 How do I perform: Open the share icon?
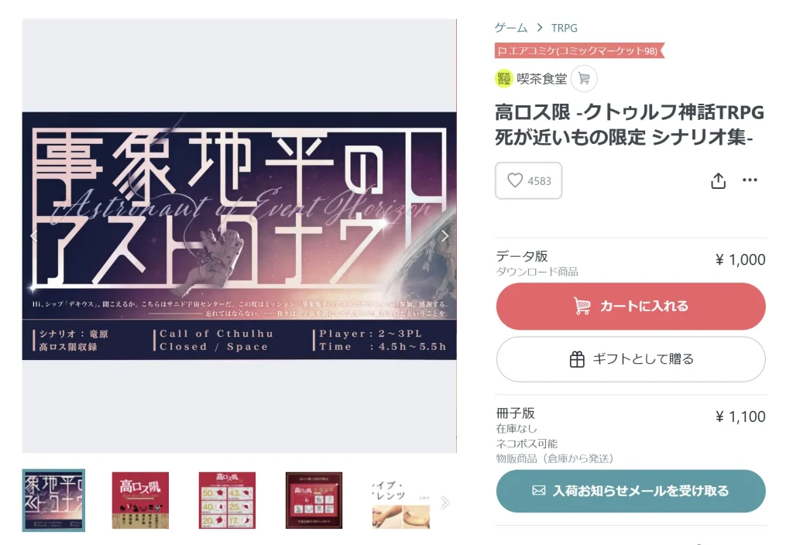click(x=718, y=180)
